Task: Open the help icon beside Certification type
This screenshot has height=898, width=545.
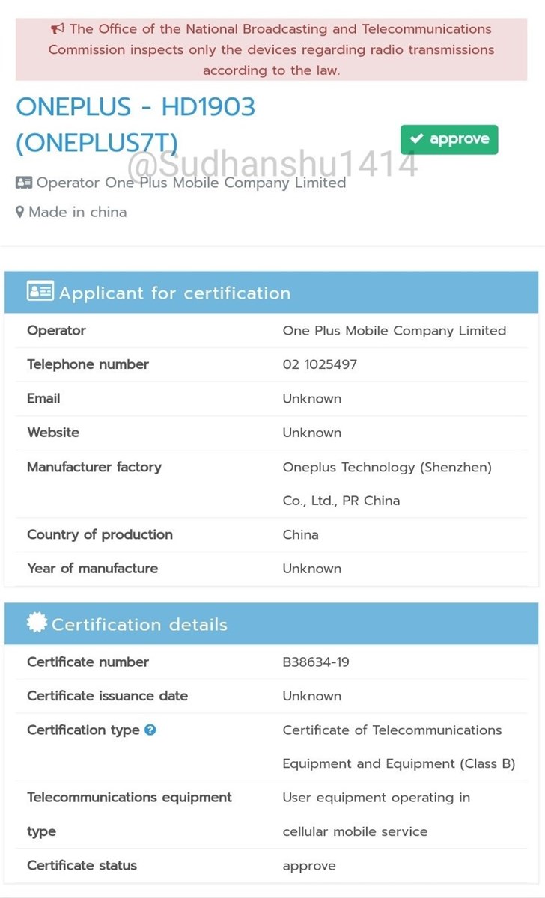Action: coord(150,730)
